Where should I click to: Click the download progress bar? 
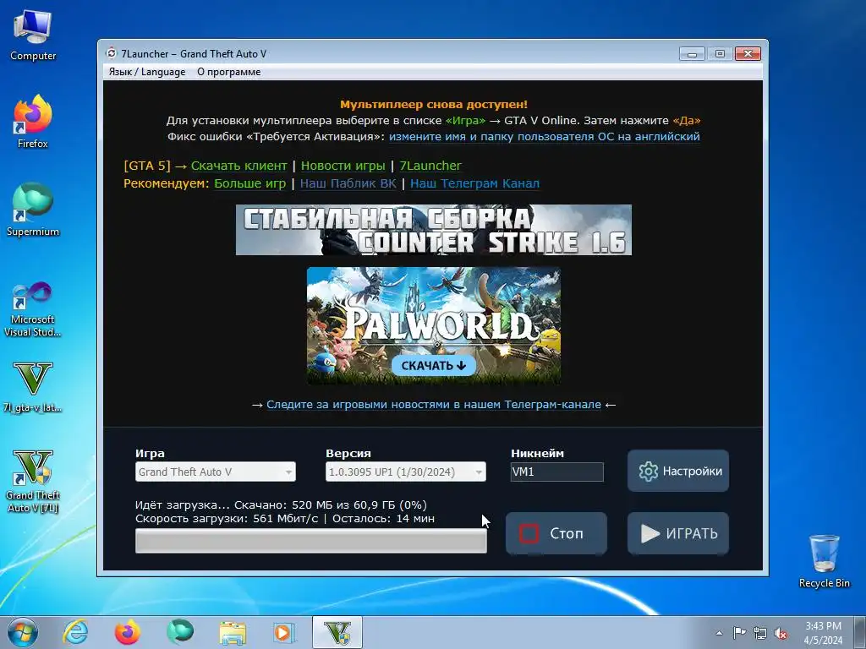coord(311,541)
